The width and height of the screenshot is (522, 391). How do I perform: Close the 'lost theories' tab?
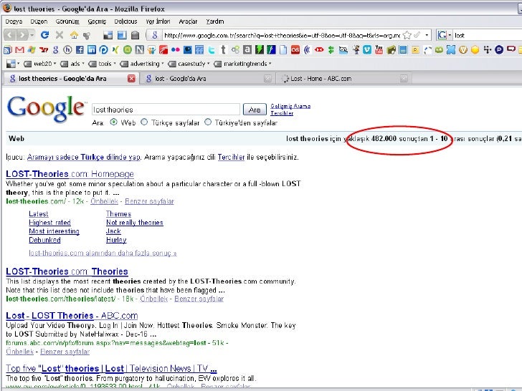(x=131, y=79)
